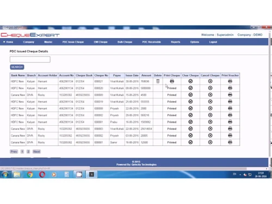Clear Prabu's HDFC cheque
This screenshot has height=204, width=272.
(190, 122)
